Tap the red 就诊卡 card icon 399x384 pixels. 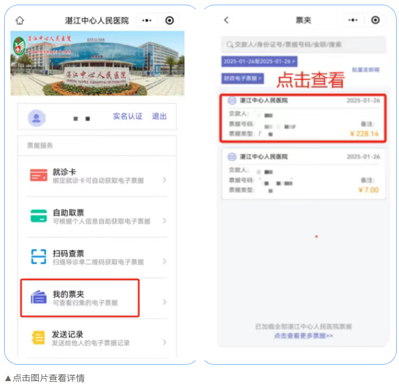click(x=39, y=175)
